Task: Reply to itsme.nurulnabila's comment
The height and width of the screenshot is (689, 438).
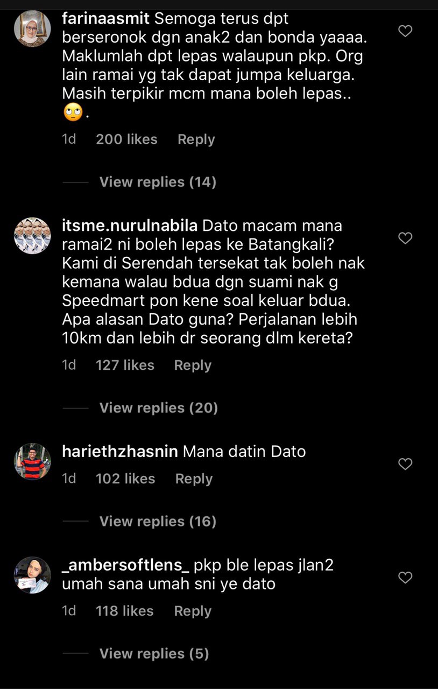Action: point(193,365)
